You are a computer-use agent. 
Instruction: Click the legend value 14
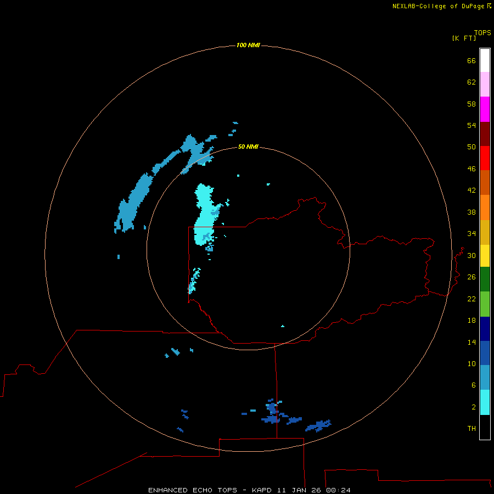coord(471,342)
